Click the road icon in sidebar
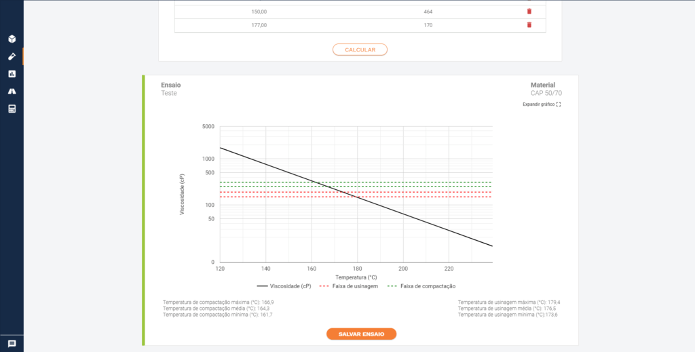 pos(12,91)
